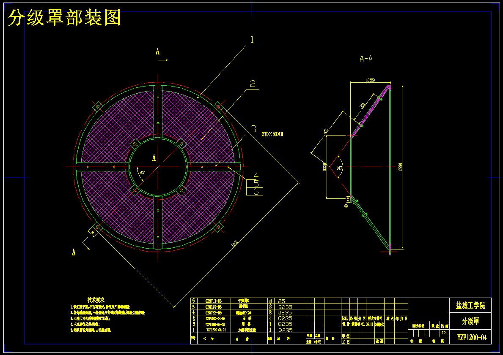Select the "罩 体" part name cell
This screenshot has width=503, height=355.
pyautogui.click(x=247, y=324)
